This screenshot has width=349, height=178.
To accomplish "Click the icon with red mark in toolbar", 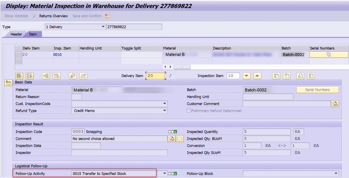I will click(73, 76).
